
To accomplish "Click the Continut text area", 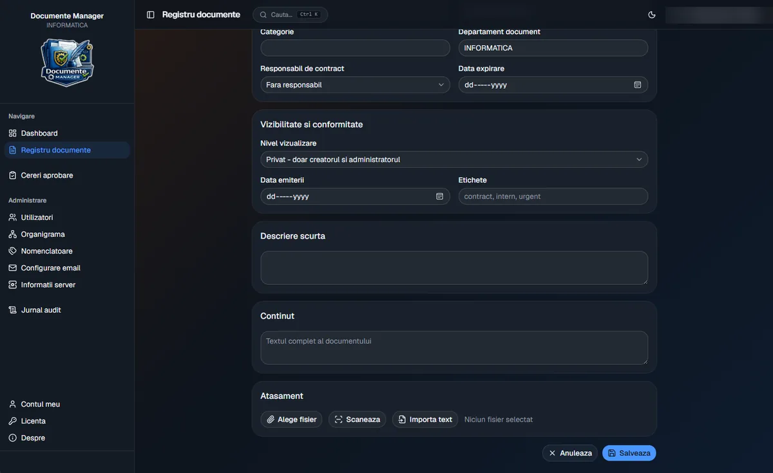I will (x=454, y=348).
